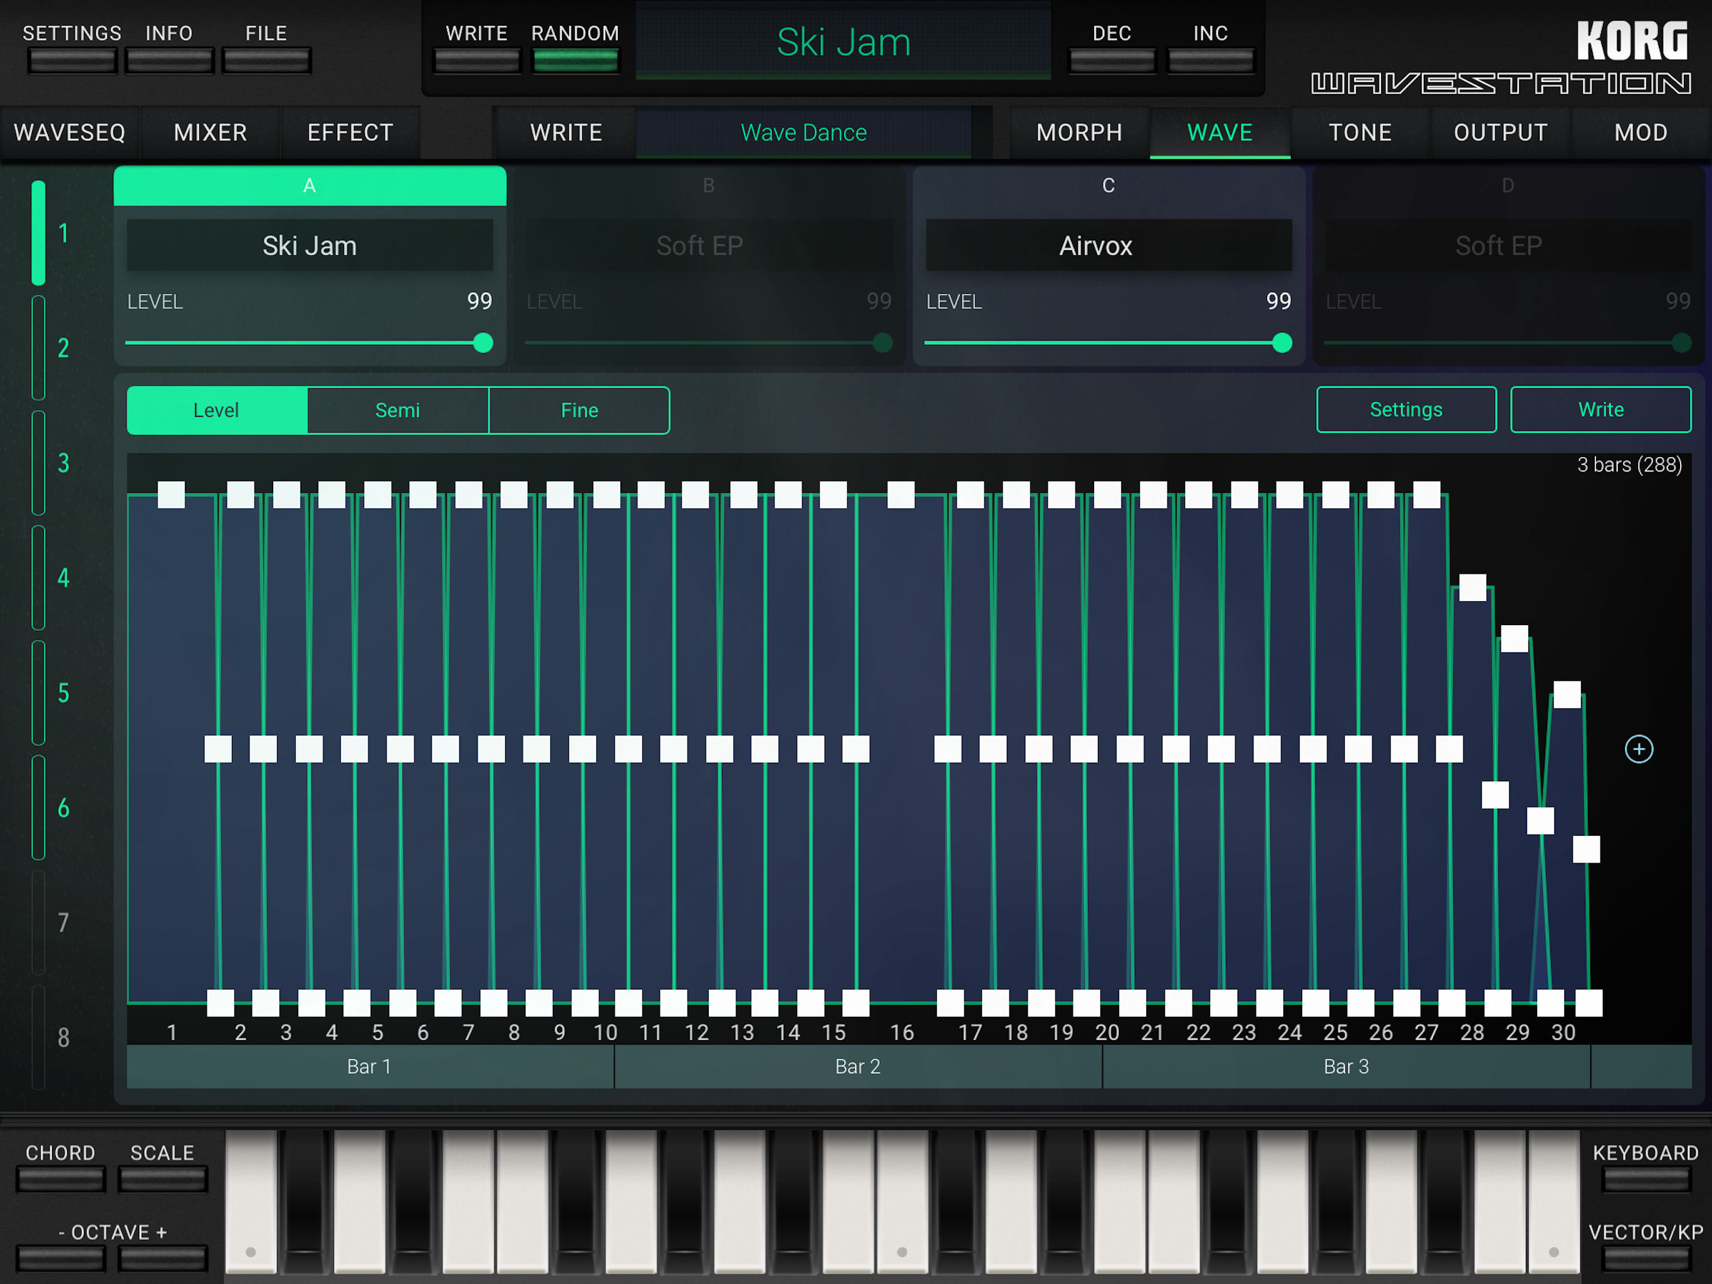This screenshot has height=1284, width=1712.
Task: Click the plus icon to add step
Action: tap(1639, 749)
